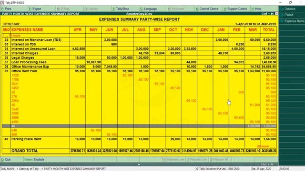Click the 1,53,900 March Office Rent value
The height and width of the screenshot is (171, 305).
coord(254,71)
